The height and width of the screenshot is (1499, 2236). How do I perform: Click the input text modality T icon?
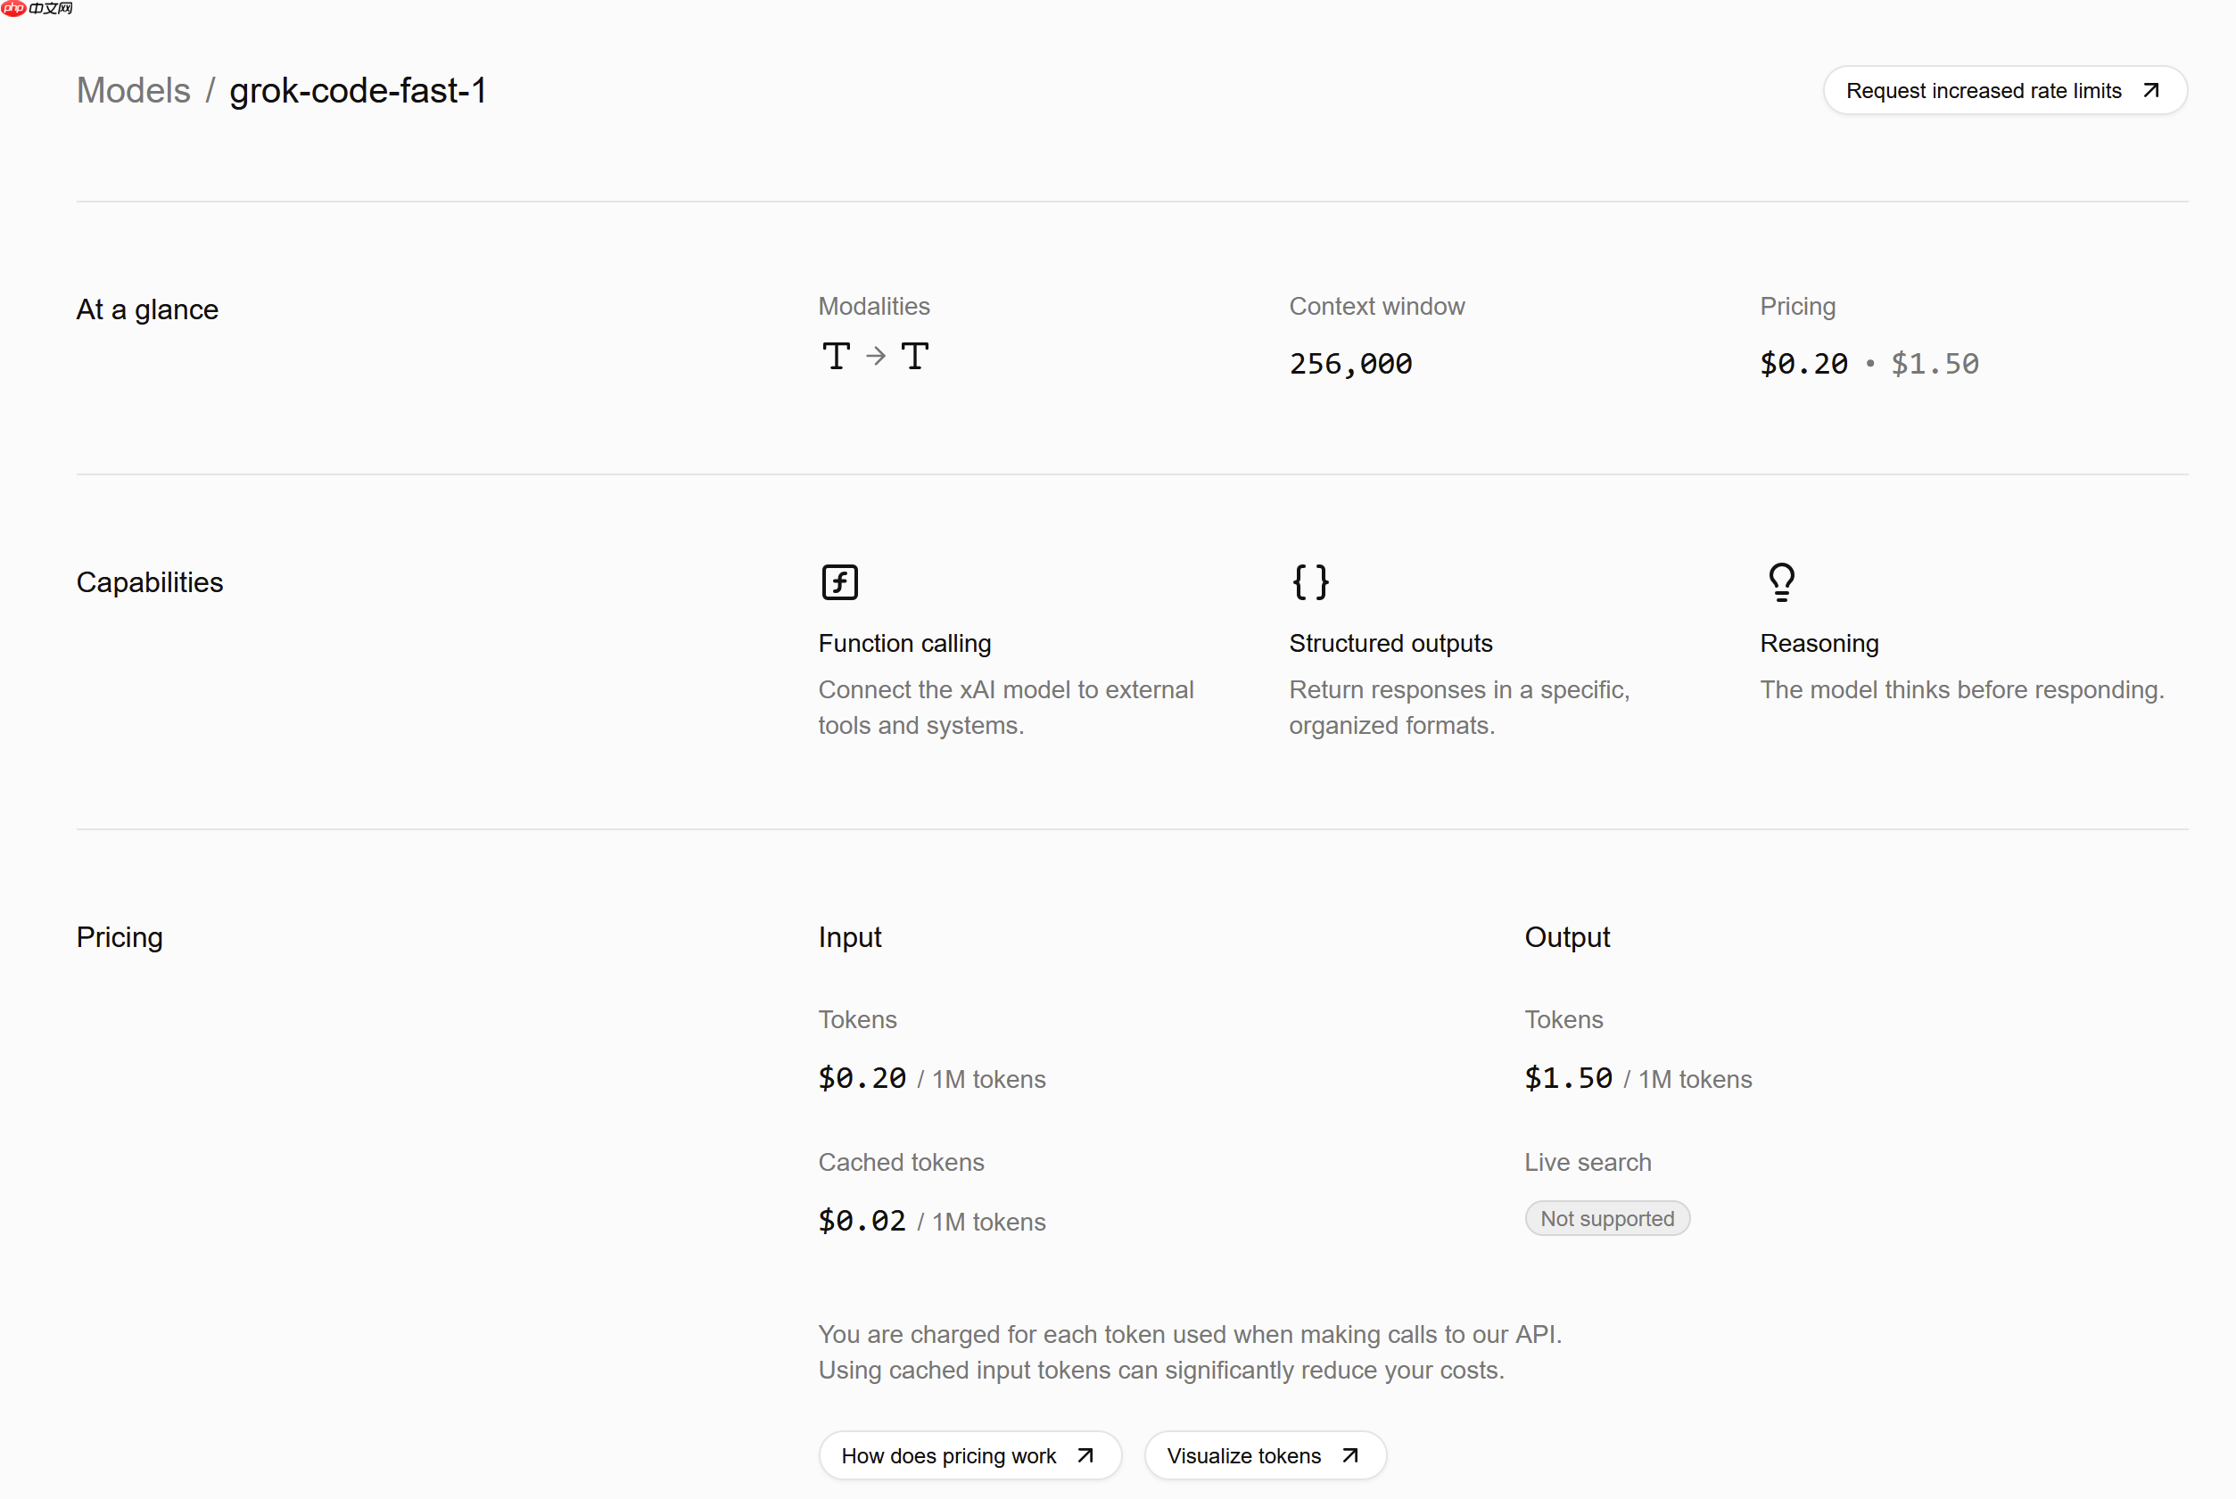click(836, 356)
